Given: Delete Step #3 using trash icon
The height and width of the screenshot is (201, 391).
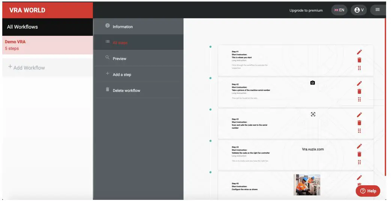Looking at the screenshot, I should click(x=359, y=123).
